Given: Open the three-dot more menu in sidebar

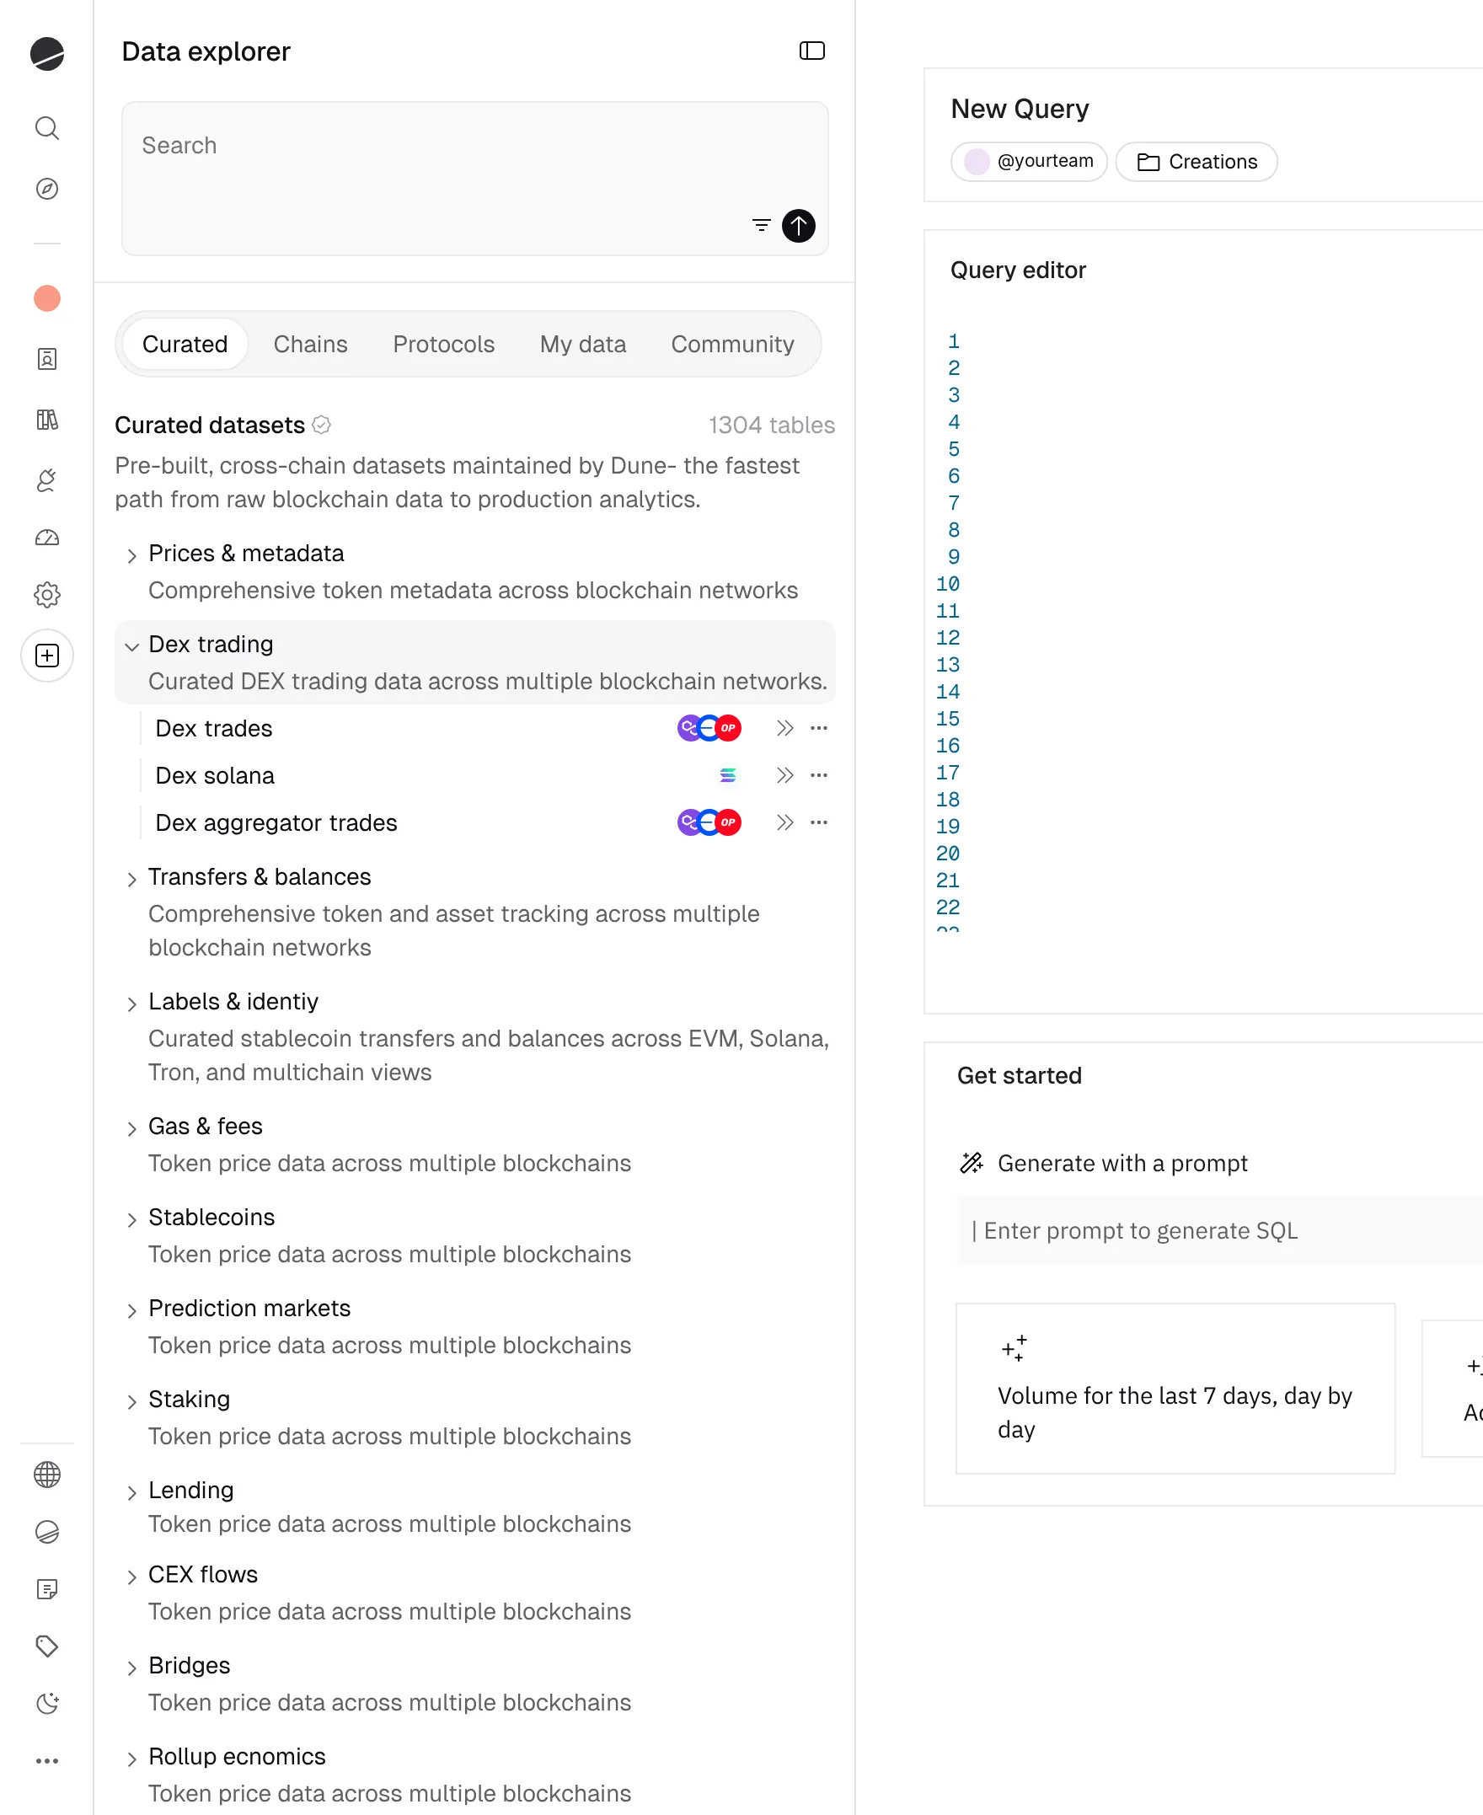Looking at the screenshot, I should pos(47,1761).
